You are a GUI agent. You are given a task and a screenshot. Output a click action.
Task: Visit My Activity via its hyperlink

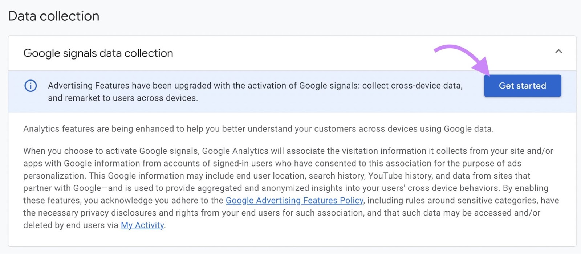142,225
